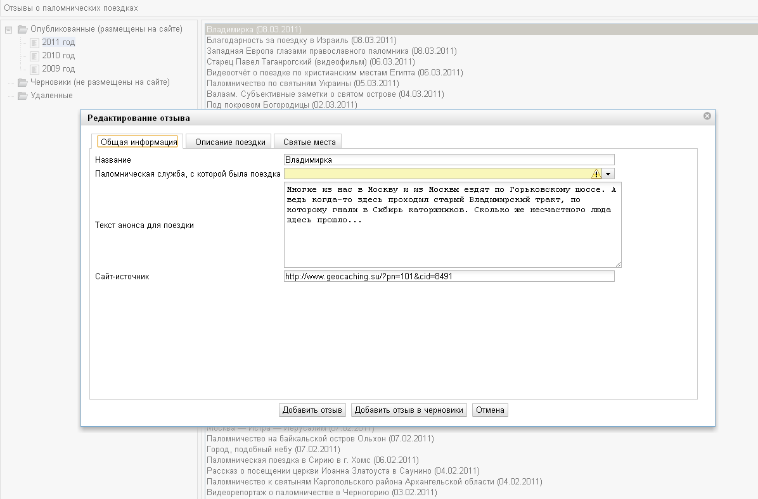Image resolution: width=758 pixels, height=499 pixels.
Task: Click the 2010 год document icon
Action: pyautogui.click(x=34, y=56)
